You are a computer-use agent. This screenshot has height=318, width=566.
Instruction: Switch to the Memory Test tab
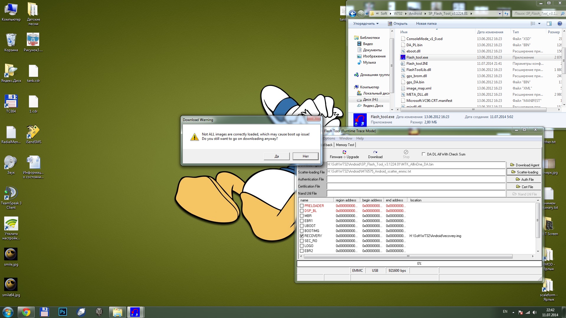tap(345, 145)
